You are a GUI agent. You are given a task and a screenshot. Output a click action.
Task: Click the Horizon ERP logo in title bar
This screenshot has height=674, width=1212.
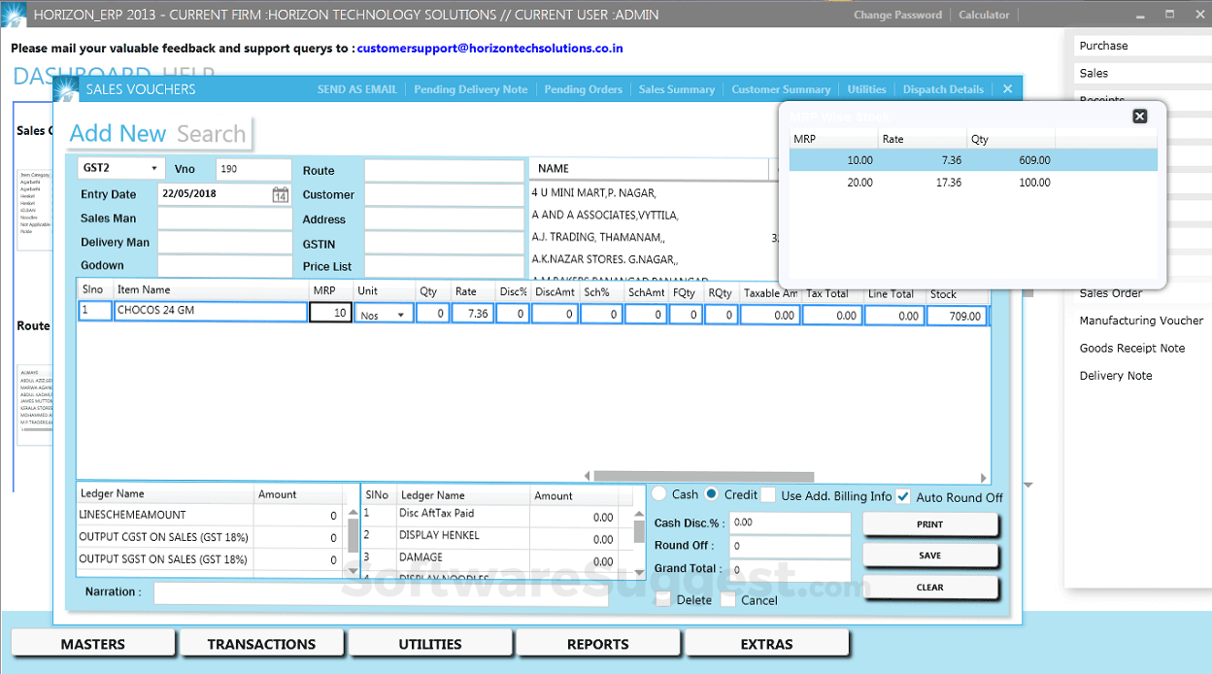[17, 14]
